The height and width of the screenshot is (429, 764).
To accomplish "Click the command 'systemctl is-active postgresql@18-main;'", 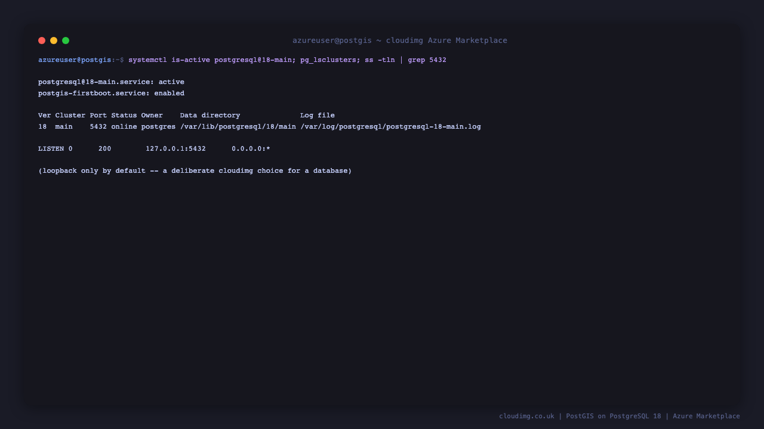I will coord(212,60).
